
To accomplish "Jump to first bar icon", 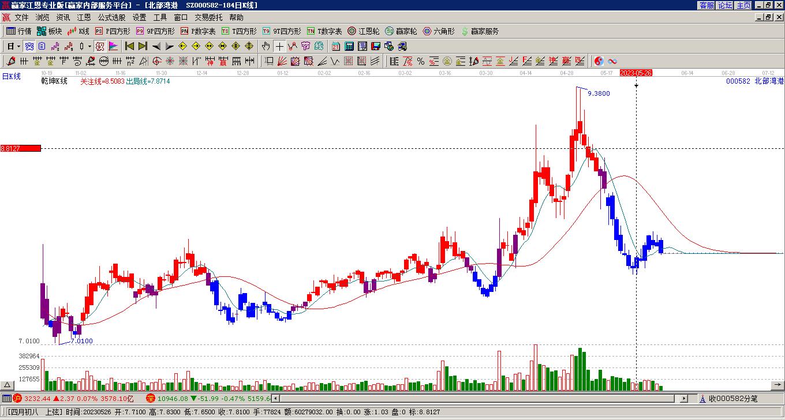I will (130, 46).
